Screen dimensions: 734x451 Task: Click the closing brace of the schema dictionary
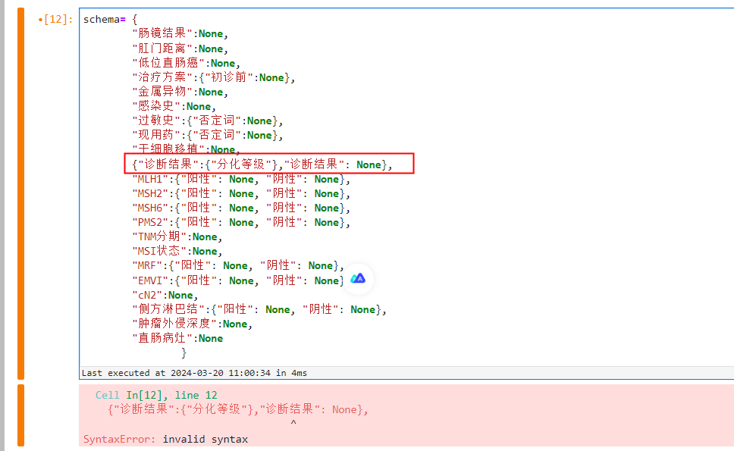[x=181, y=352]
